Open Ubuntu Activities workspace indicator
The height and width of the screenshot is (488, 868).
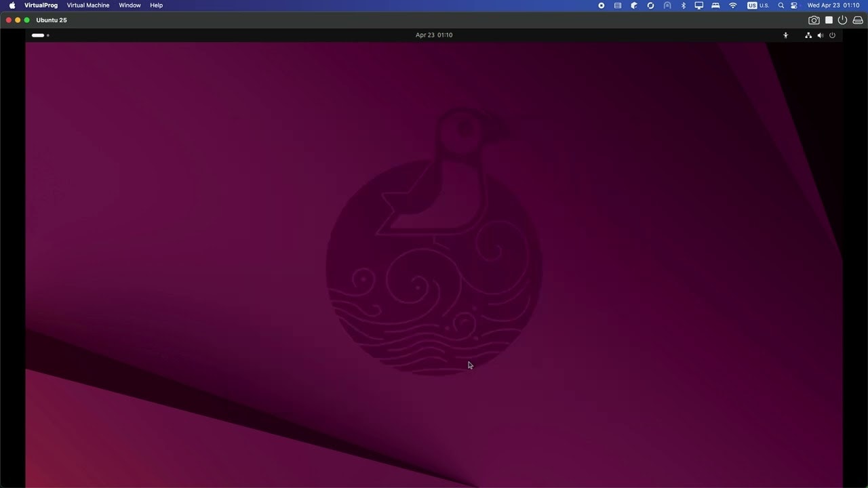tap(40, 35)
